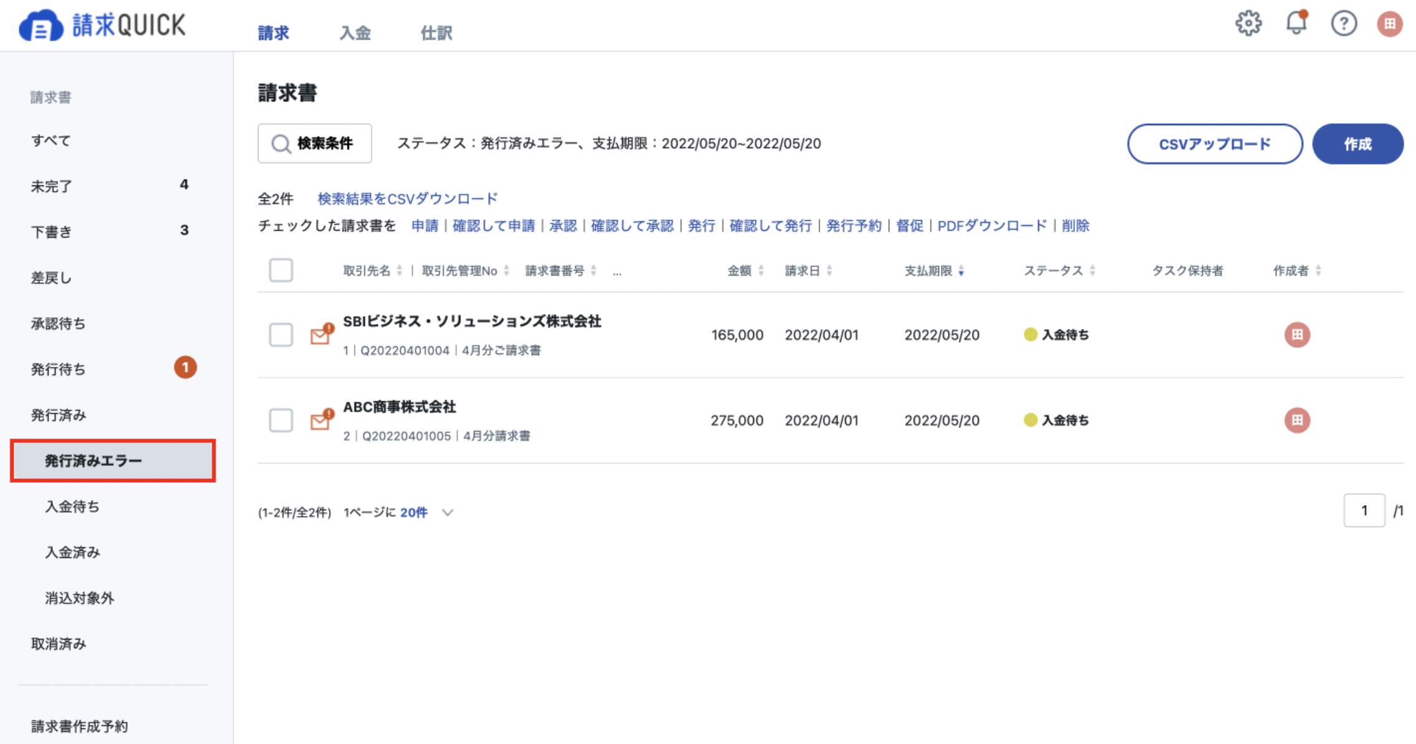
Task: Expand the items-per-page 20件 dropdown
Action: tap(427, 513)
